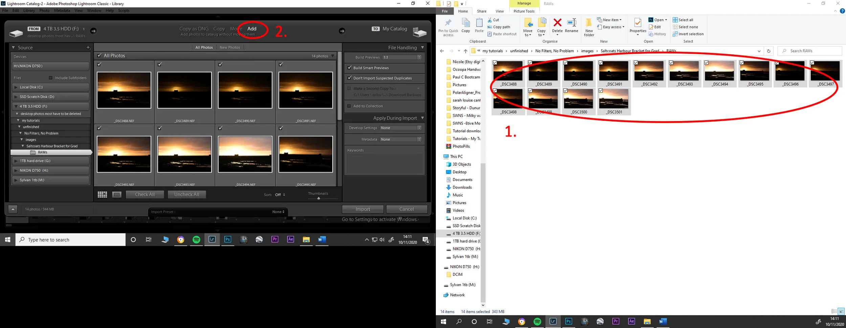The height and width of the screenshot is (328, 846).
Task: Adjust the Thumbnails size slider
Action: 319,198
